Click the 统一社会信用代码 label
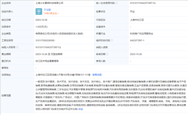 (x=105, y=3)
